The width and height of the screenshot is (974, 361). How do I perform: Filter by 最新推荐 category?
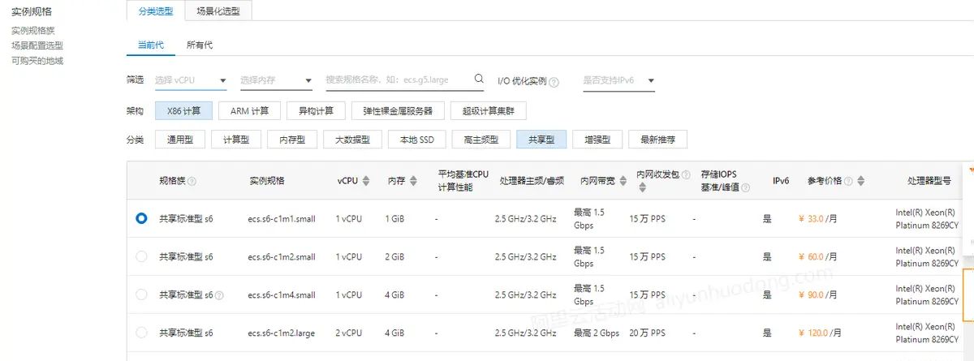tap(658, 140)
